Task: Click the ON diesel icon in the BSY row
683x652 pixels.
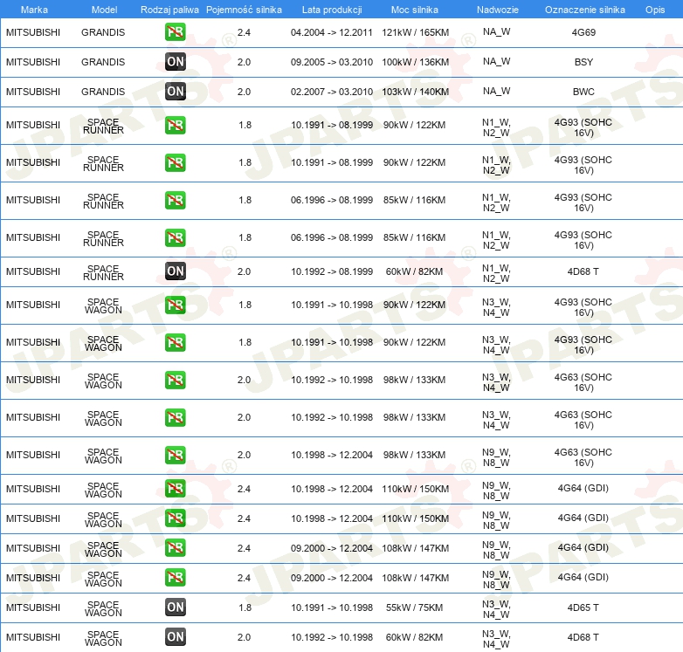Action: click(x=175, y=62)
